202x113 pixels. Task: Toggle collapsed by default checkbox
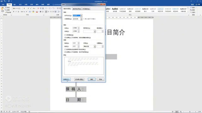pyautogui.click(x=84, y=19)
